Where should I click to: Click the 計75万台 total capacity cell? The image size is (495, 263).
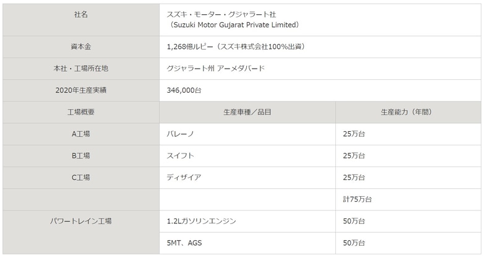click(x=358, y=199)
